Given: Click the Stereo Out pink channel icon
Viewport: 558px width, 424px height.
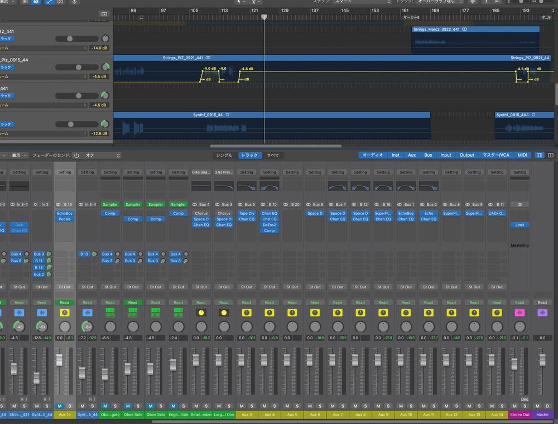Looking at the screenshot, I should [519, 313].
